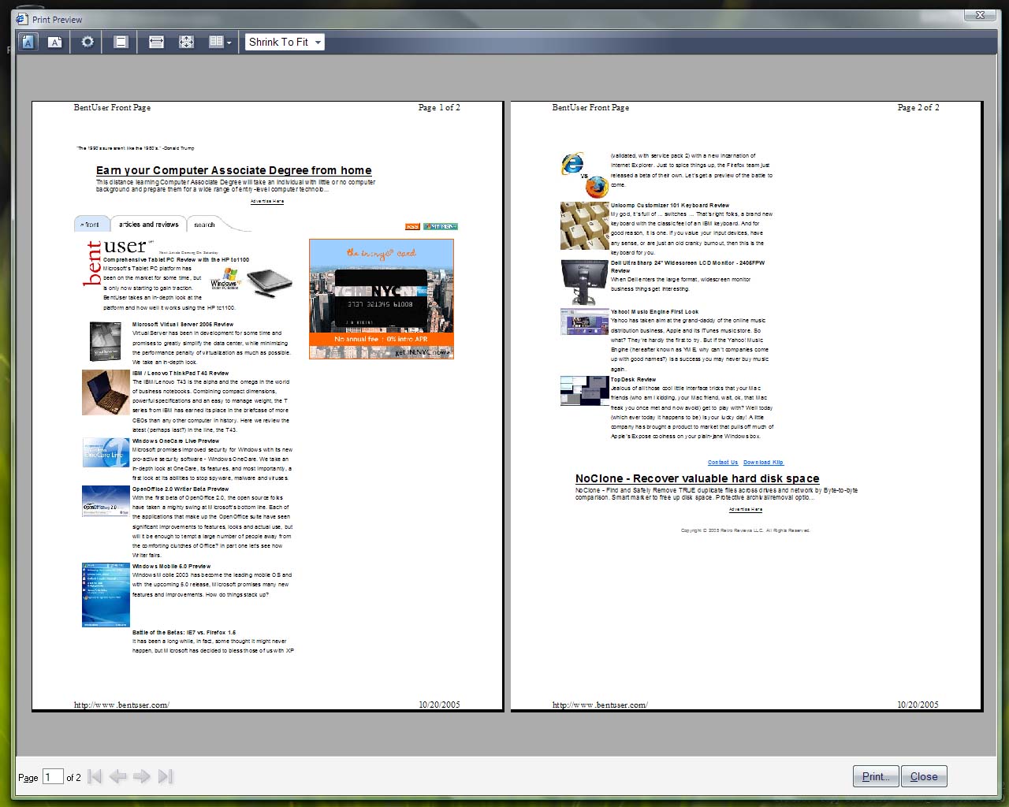
Task: Click 'Yahoo! Music Engine First Look' title
Action: pyautogui.click(x=654, y=312)
